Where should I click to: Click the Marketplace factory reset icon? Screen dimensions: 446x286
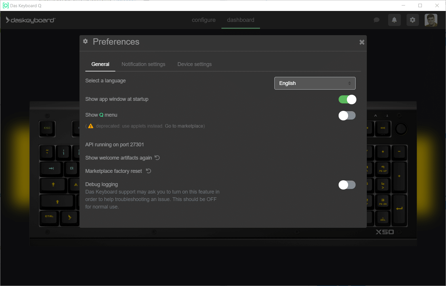point(149,171)
